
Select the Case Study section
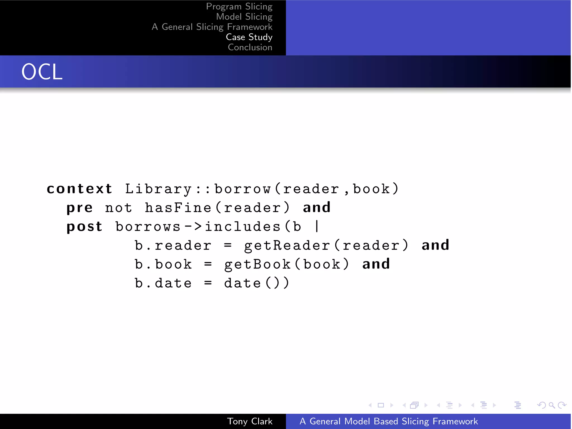pos(249,37)
